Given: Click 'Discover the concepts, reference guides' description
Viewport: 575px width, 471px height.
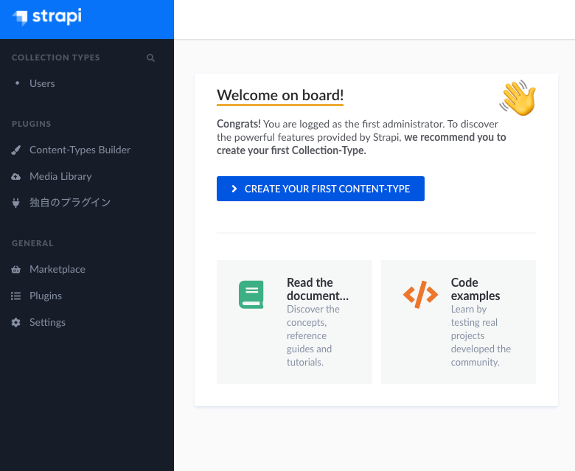Looking at the screenshot, I should tap(313, 336).
